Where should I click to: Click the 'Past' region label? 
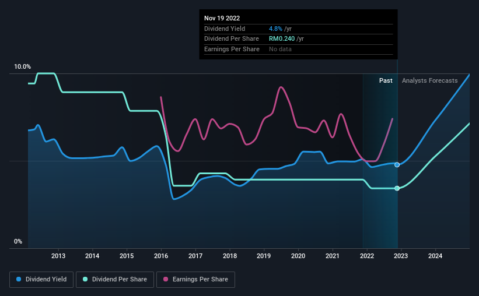pos(386,80)
